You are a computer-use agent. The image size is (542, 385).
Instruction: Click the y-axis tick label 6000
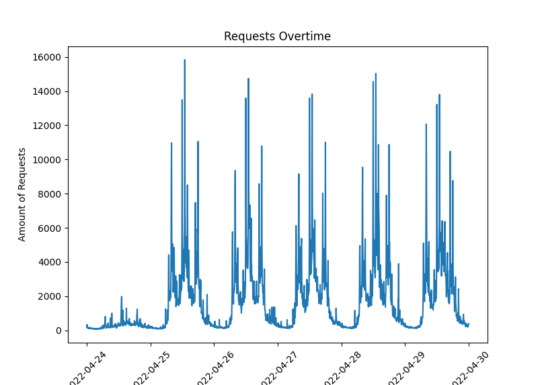(x=50, y=228)
